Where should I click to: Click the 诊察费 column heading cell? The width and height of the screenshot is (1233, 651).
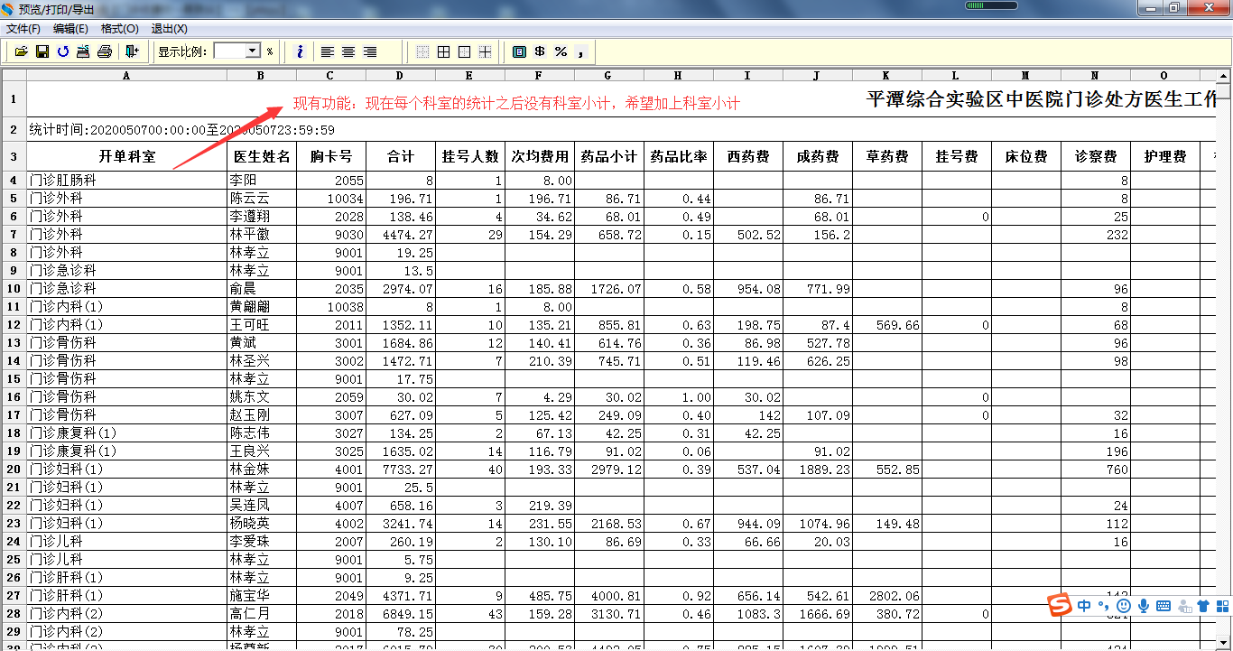pyautogui.click(x=1096, y=157)
